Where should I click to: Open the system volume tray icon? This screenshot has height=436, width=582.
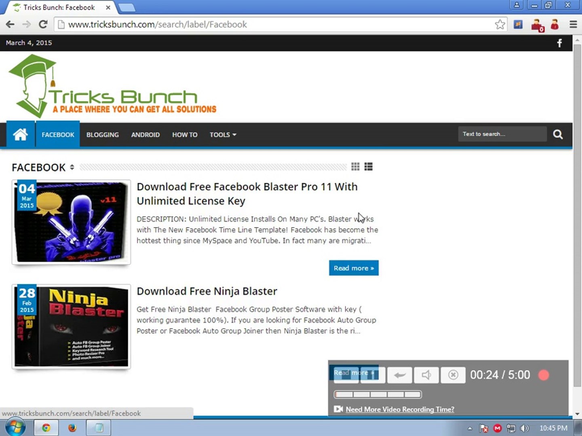pos(525,428)
